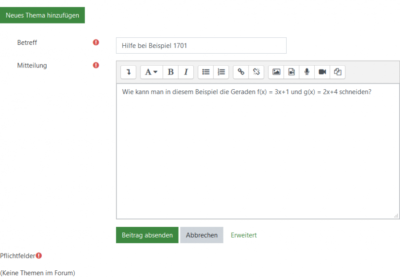Click the remove link icon
400x277 pixels.
point(256,72)
